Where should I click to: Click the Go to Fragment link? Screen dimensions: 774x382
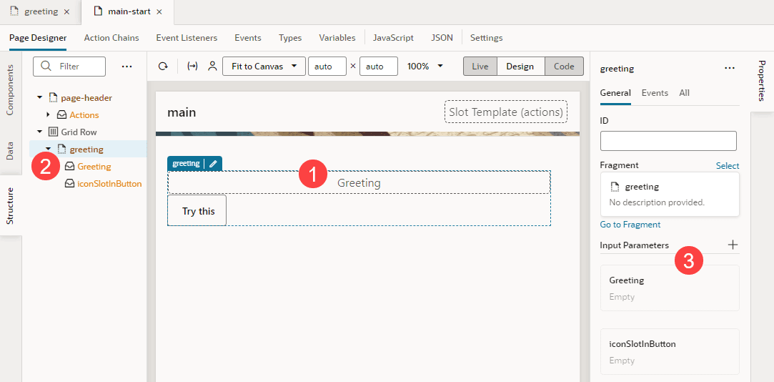(x=630, y=225)
